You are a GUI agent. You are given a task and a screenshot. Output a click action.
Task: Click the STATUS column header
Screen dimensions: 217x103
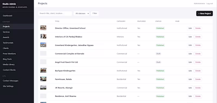pyautogui.click(x=158, y=21)
